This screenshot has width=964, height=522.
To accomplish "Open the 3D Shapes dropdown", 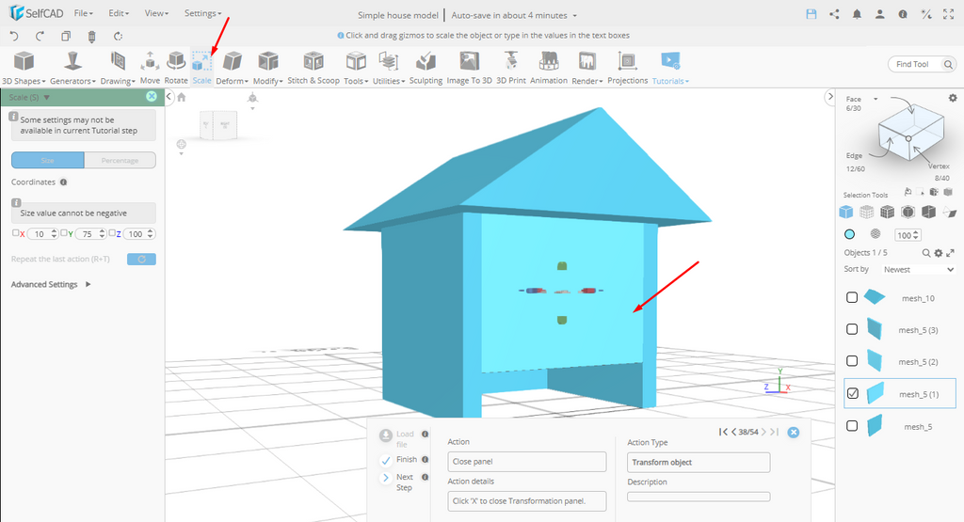I will coord(24,68).
